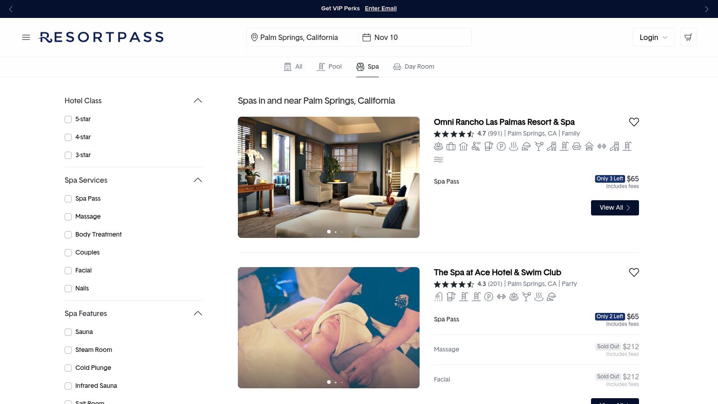The height and width of the screenshot is (404, 718).
Task: Favorite Omni Rancho Las Palmas with heart
Action: point(634,122)
